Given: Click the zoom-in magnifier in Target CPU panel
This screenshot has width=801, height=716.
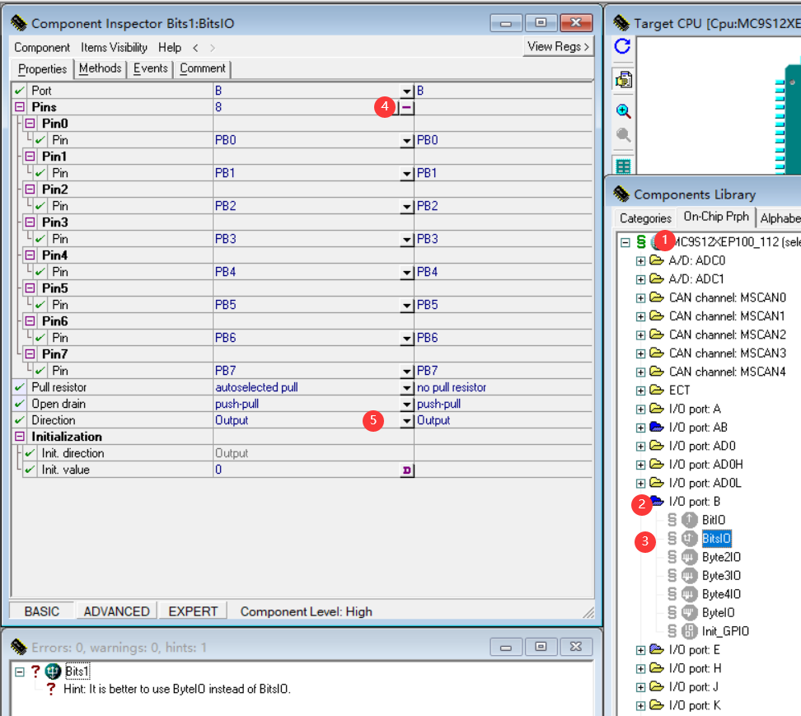Looking at the screenshot, I should point(623,111).
